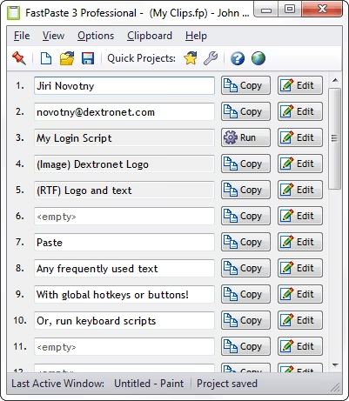Screen dimensions: 349x401
Task: Select the My Login Script field
Action: 124,137
